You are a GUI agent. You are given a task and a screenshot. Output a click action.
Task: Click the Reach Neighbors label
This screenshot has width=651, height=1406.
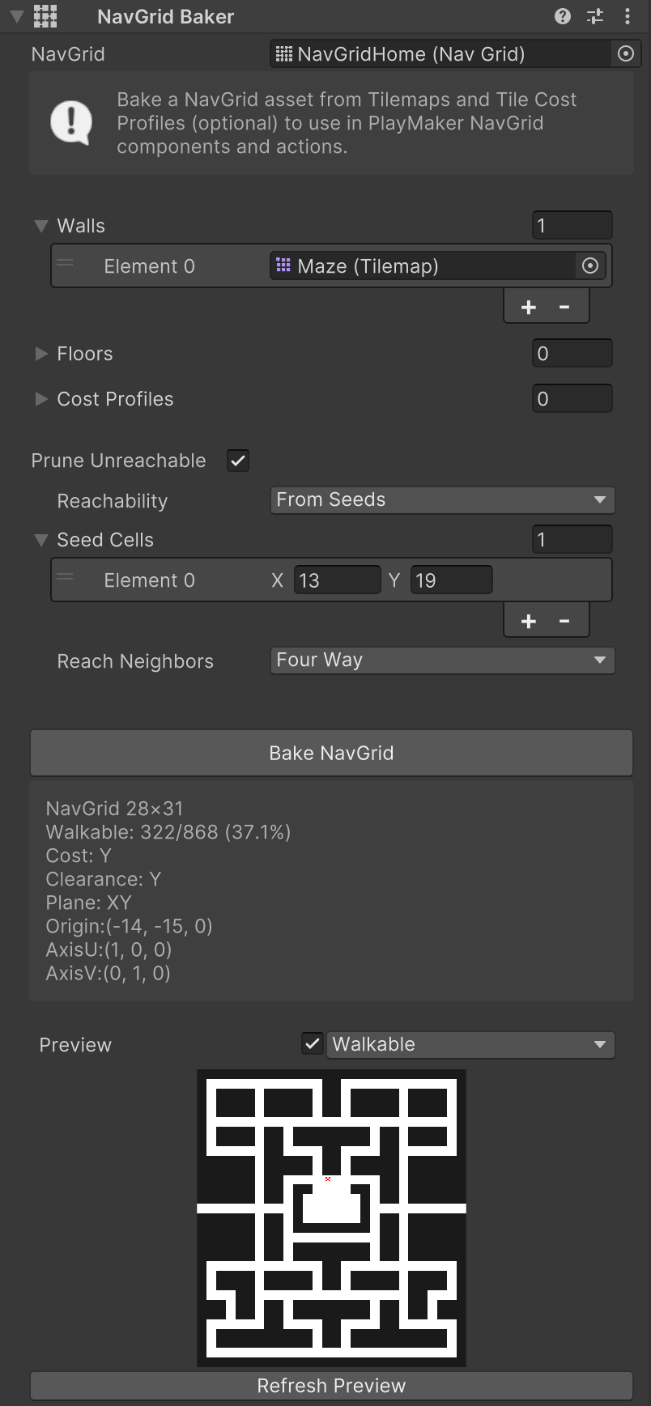click(135, 661)
